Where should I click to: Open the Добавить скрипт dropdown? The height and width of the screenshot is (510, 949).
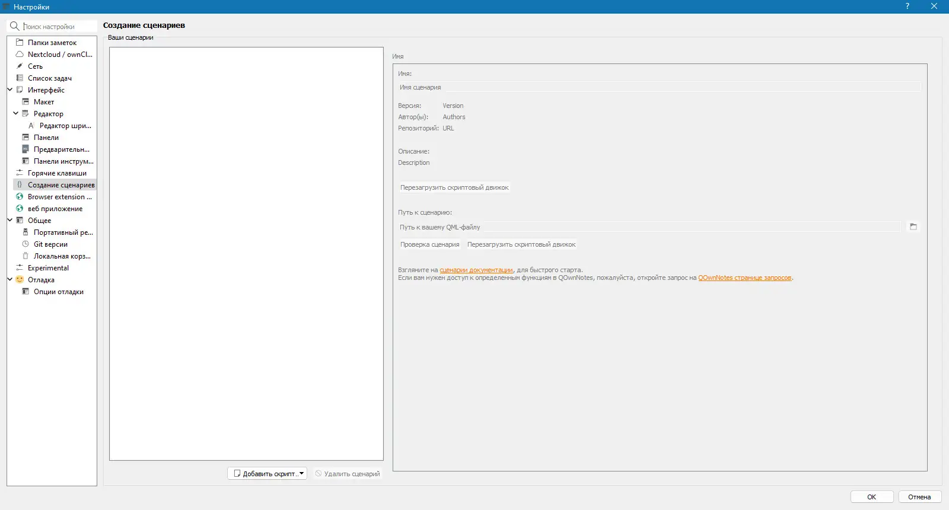point(301,473)
